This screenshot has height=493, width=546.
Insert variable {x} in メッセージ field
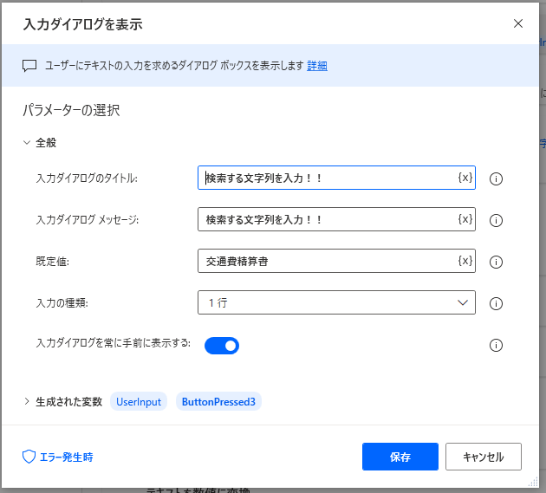tap(465, 219)
